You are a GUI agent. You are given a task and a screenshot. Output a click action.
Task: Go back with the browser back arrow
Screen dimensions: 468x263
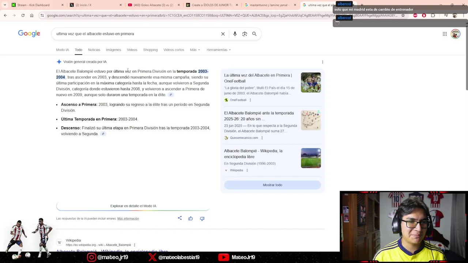click(x=5, y=15)
